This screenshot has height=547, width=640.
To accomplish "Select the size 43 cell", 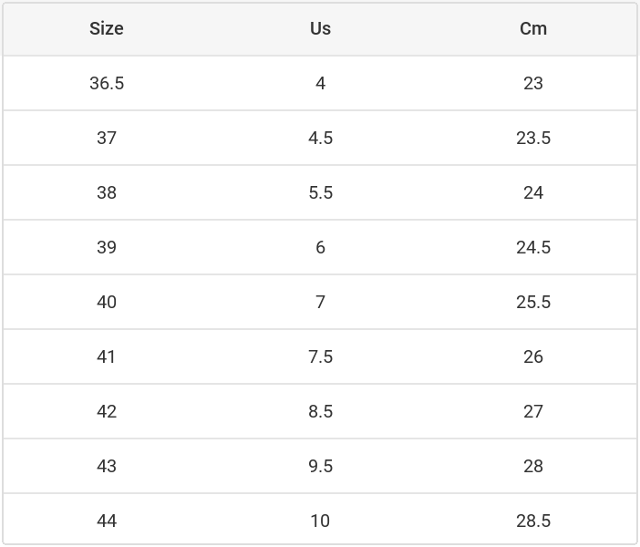I will pos(107,466).
